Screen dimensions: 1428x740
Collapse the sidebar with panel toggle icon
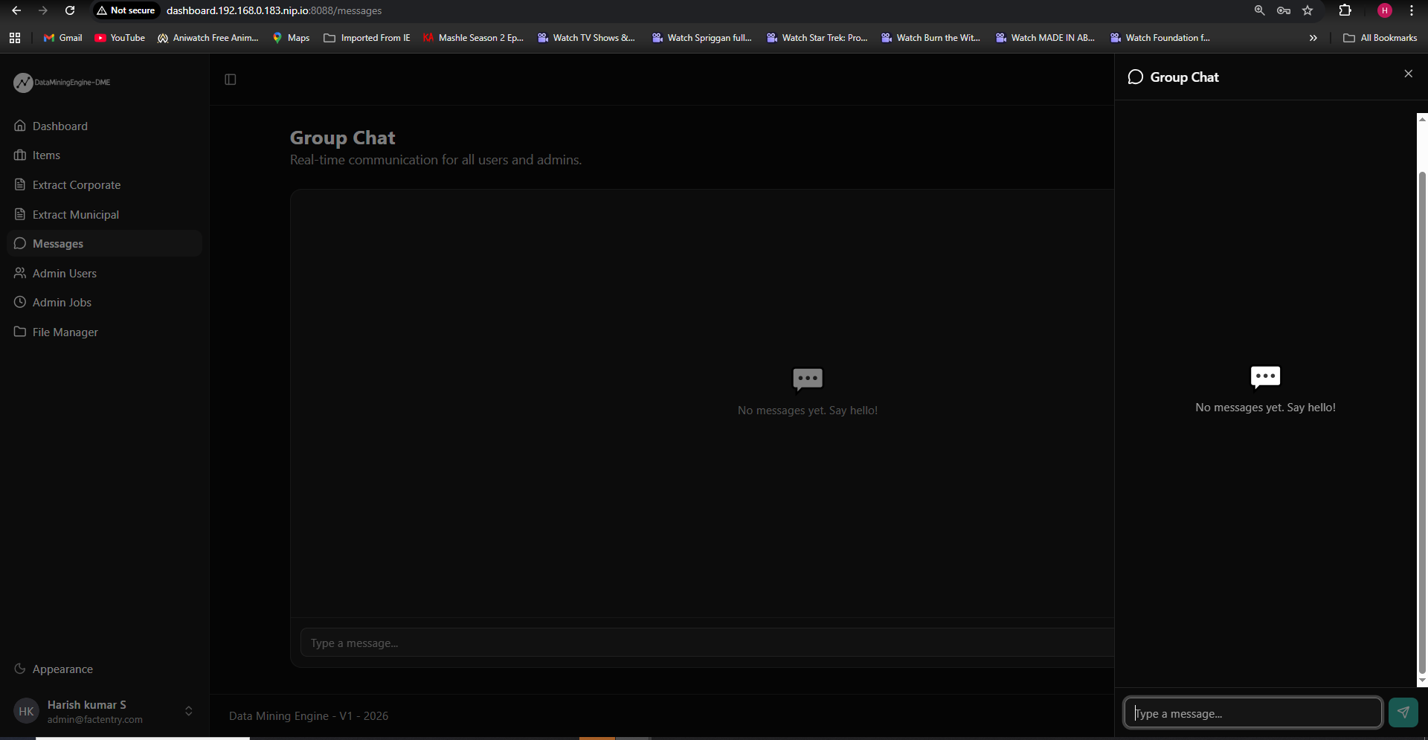click(x=231, y=80)
